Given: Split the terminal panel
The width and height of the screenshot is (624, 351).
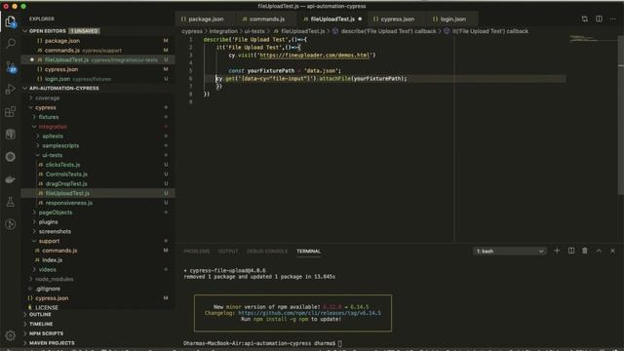Looking at the screenshot, I should 571,251.
